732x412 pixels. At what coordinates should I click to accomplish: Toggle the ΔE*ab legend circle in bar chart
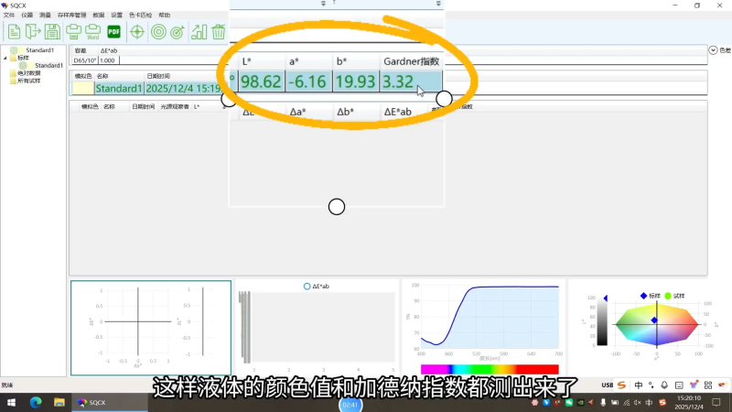pos(307,286)
